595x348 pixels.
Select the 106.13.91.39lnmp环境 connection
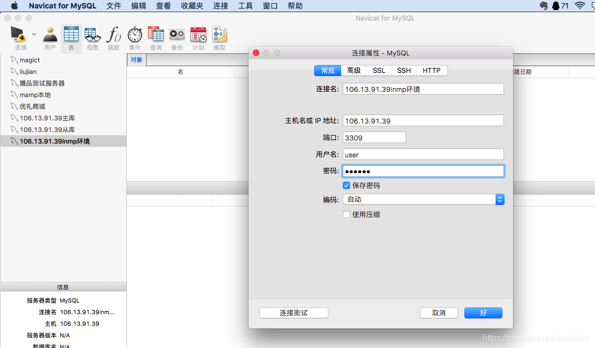63,142
